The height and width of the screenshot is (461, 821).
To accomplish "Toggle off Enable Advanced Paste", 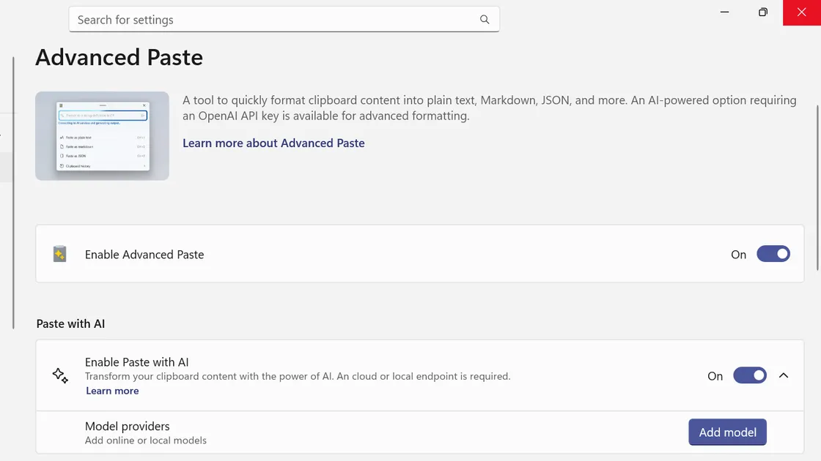I will [x=773, y=254].
